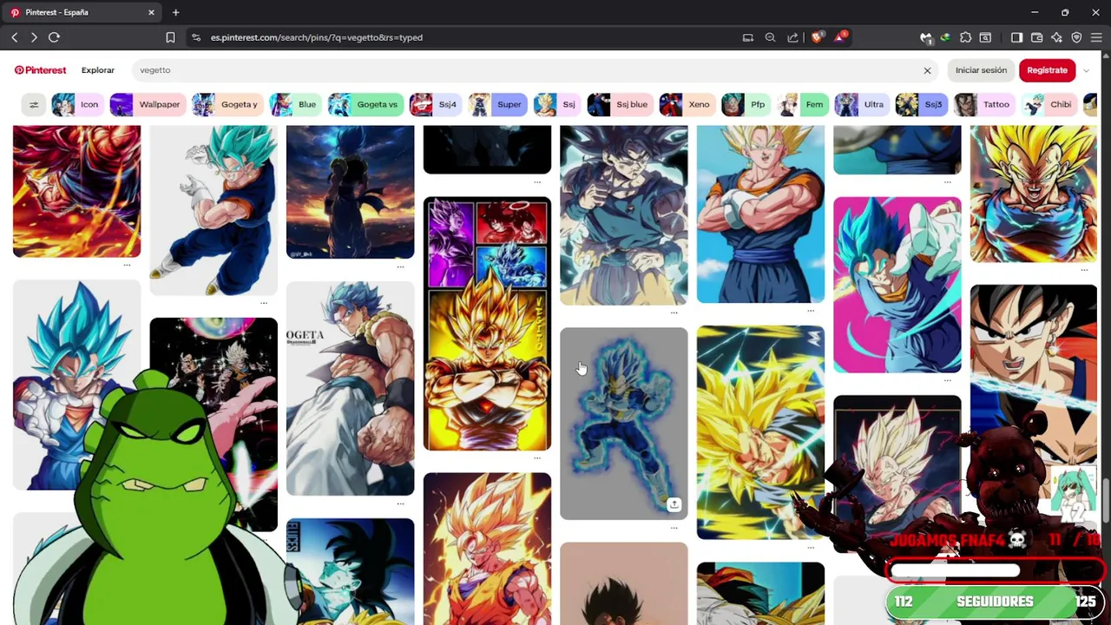Open the extensions puzzle-piece menu
The height and width of the screenshot is (625, 1111).
pyautogui.click(x=965, y=37)
